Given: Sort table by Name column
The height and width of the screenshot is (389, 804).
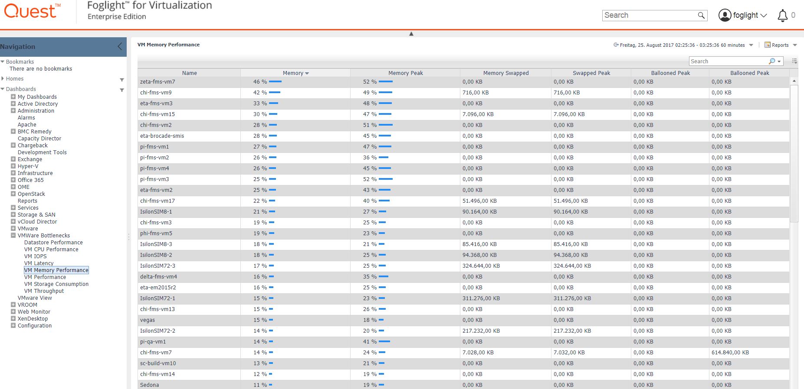Looking at the screenshot, I should coord(189,73).
